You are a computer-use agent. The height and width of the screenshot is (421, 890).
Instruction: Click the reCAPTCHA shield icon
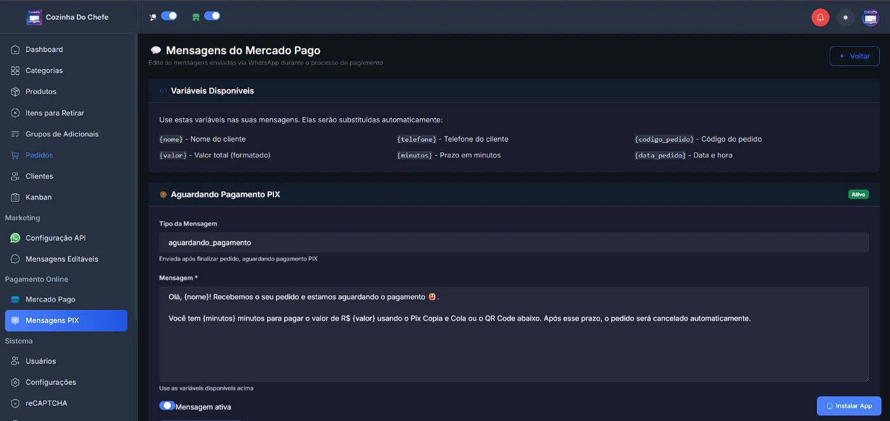coord(15,403)
